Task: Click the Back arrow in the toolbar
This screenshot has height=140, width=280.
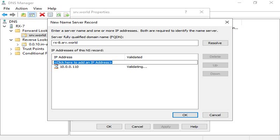Action: 4,15
